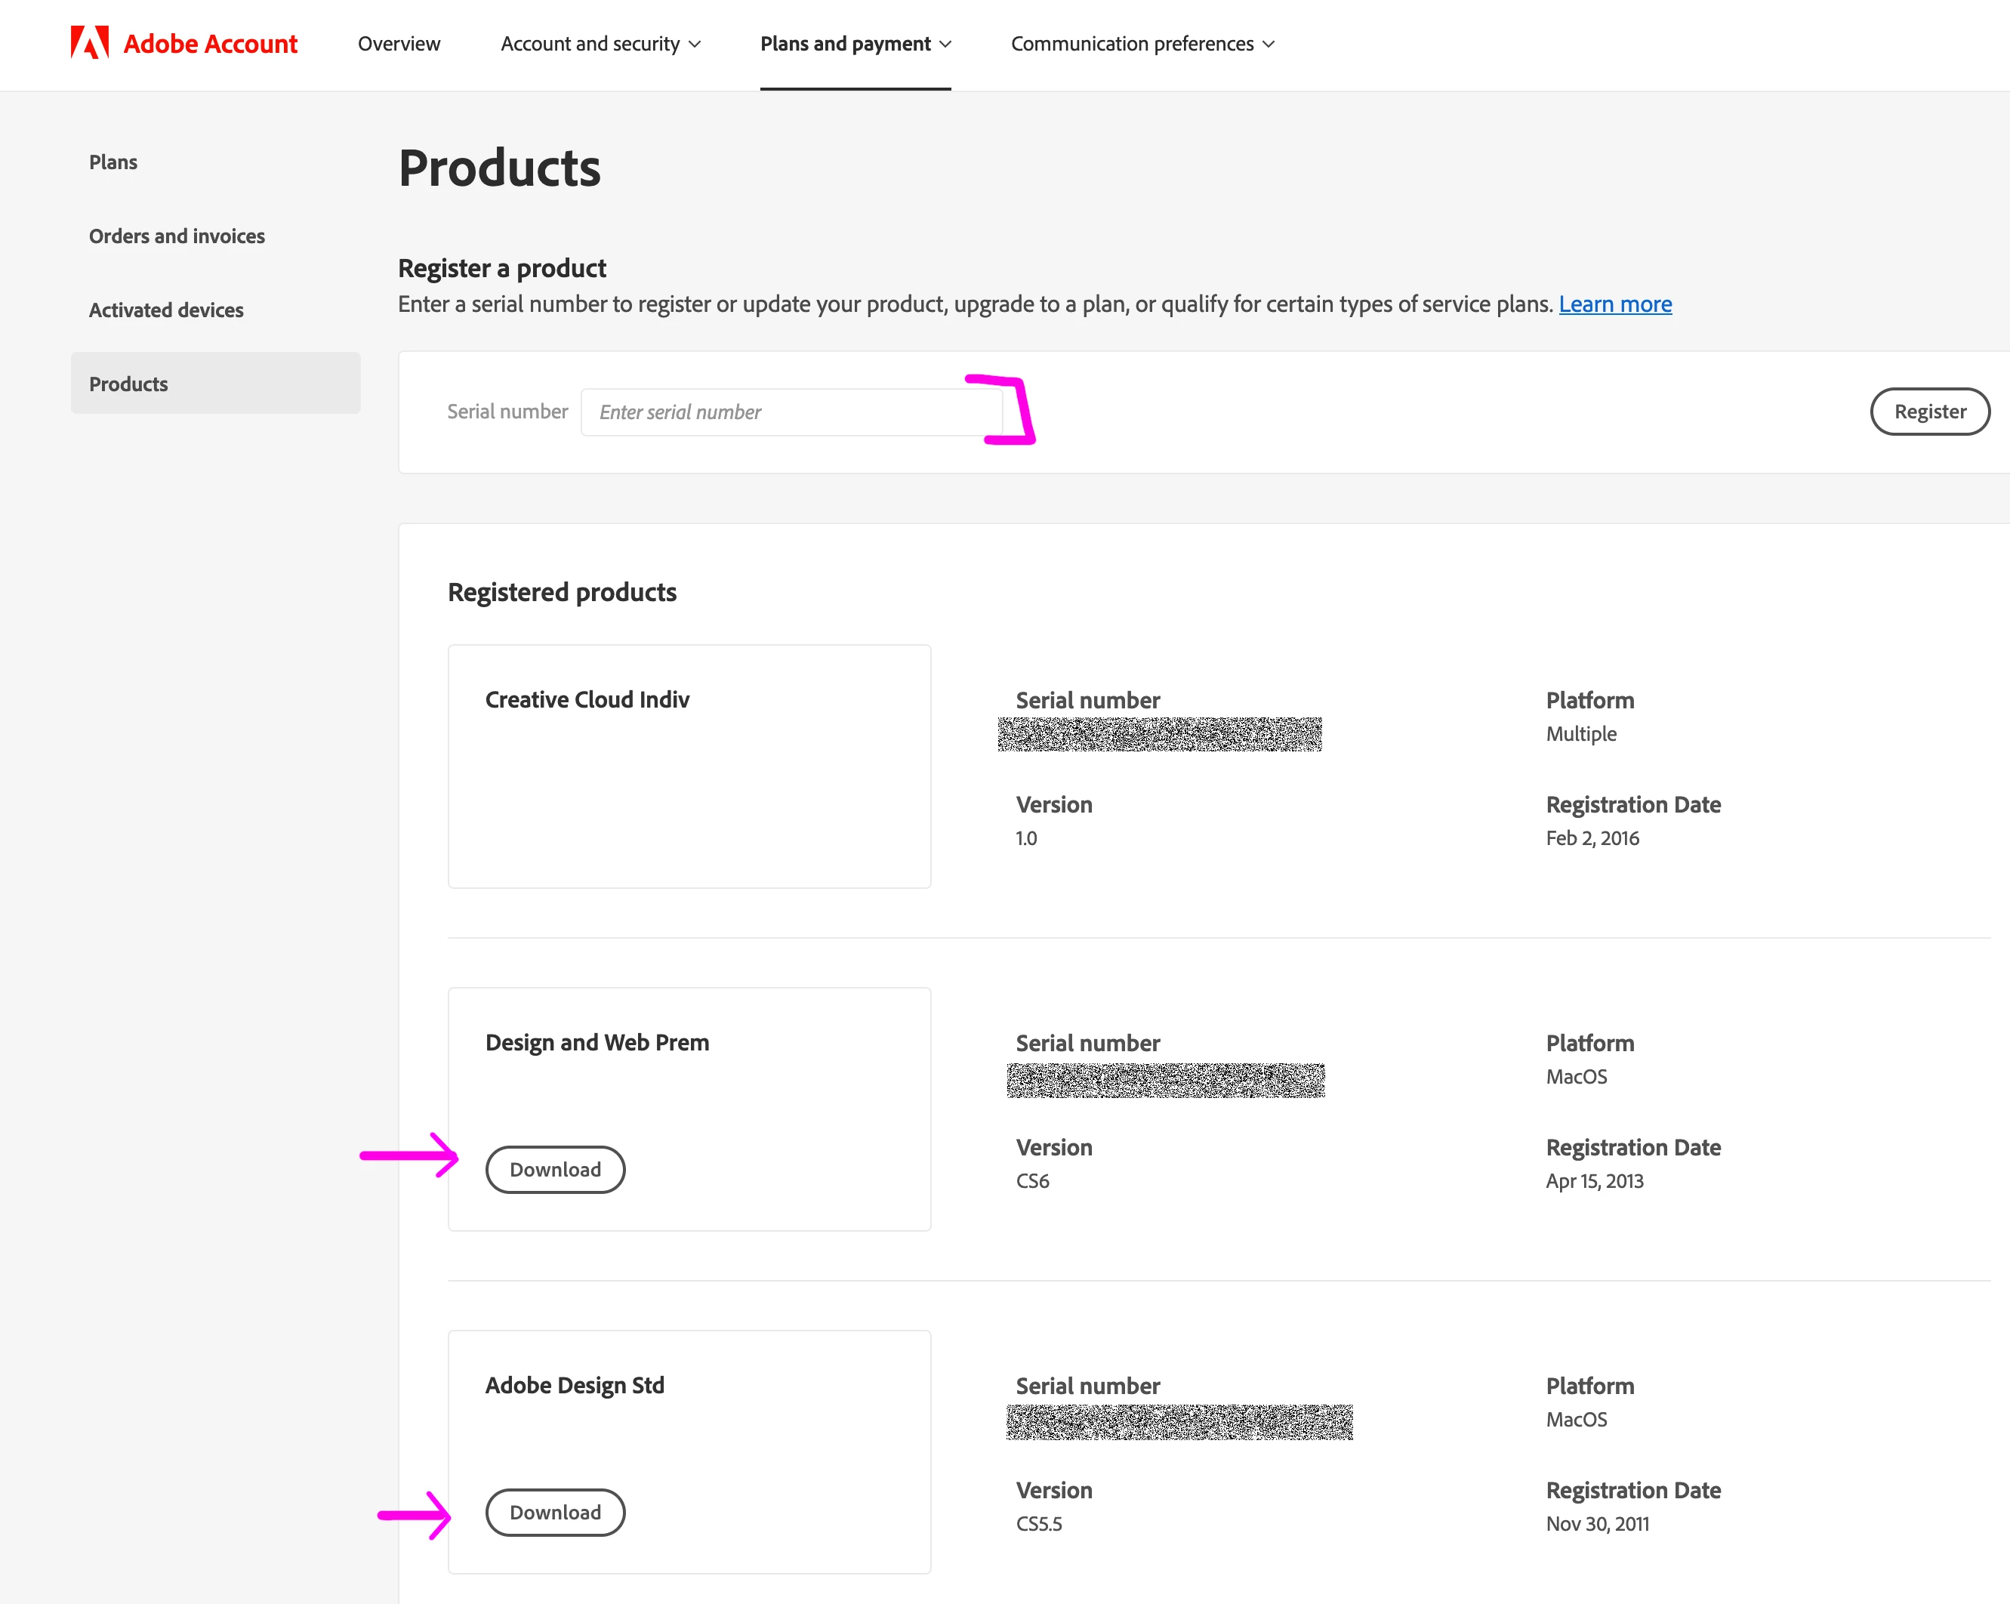
Task: Download Design and Web Prem CS6
Action: (x=555, y=1170)
